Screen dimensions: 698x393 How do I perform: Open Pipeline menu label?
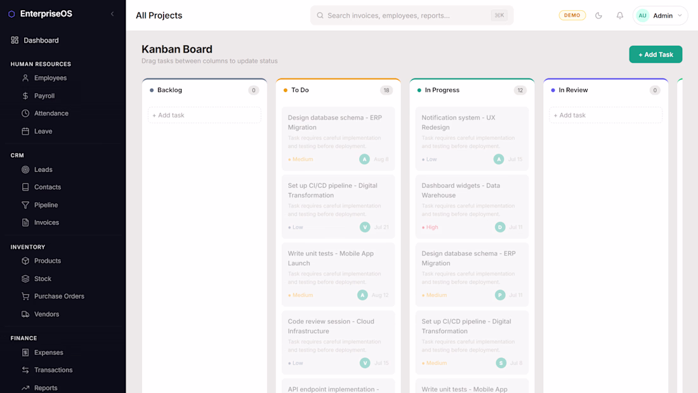[x=46, y=205]
